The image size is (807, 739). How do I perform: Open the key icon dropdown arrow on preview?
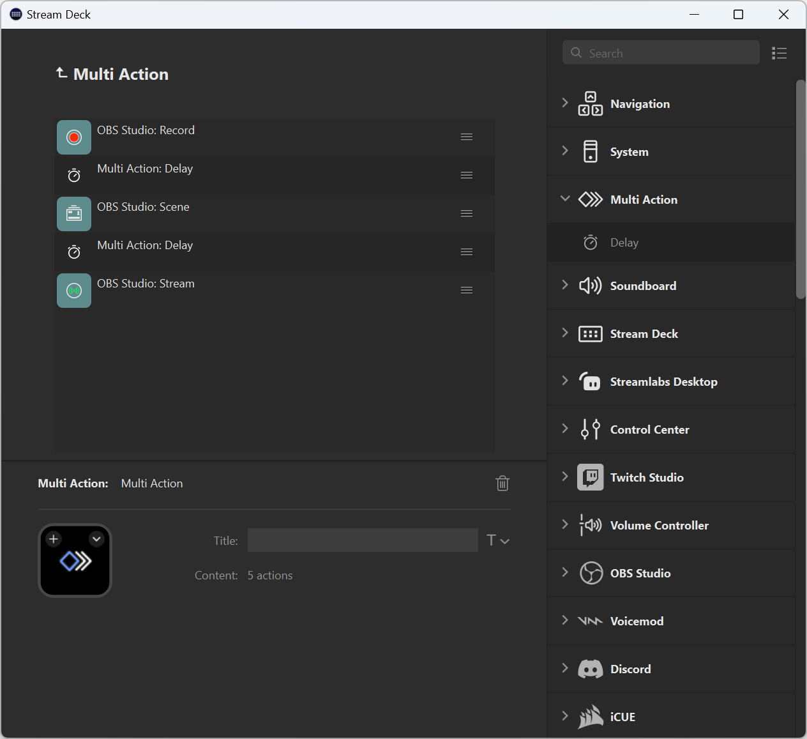coord(96,539)
